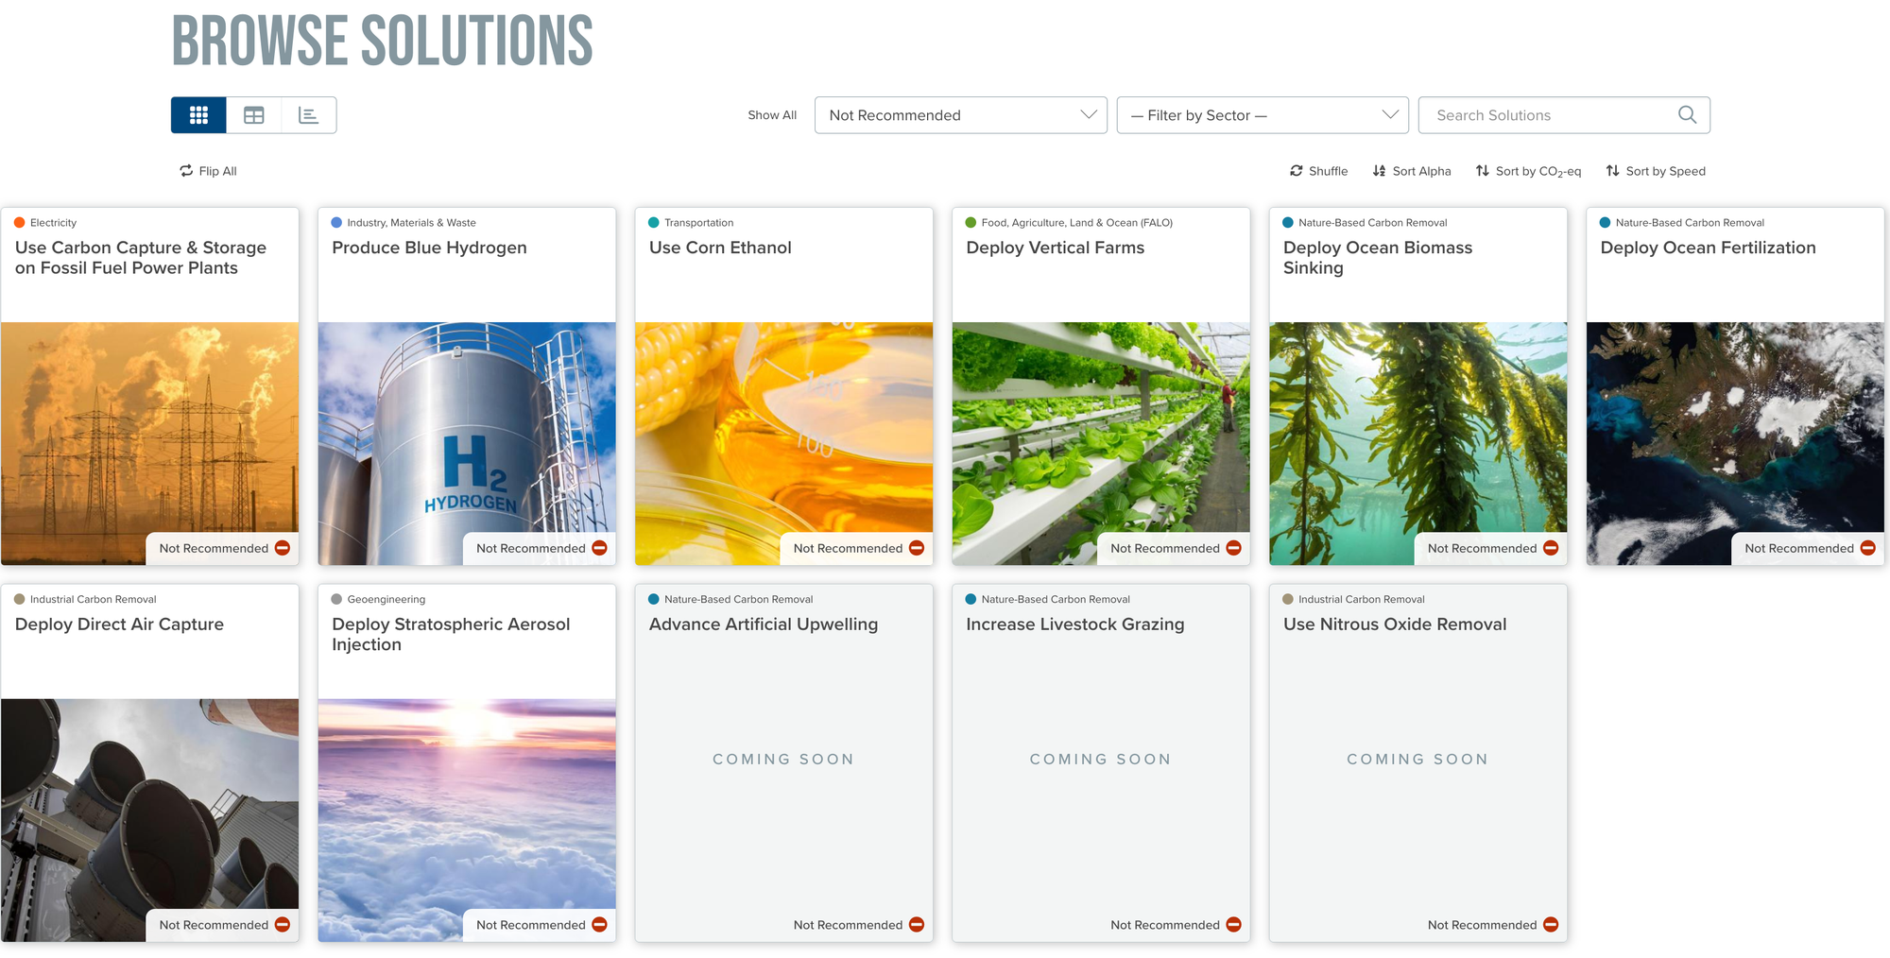Open the Deploy Ocean Fertilization title
Viewport: 1890px width, 958px height.
(x=1708, y=248)
